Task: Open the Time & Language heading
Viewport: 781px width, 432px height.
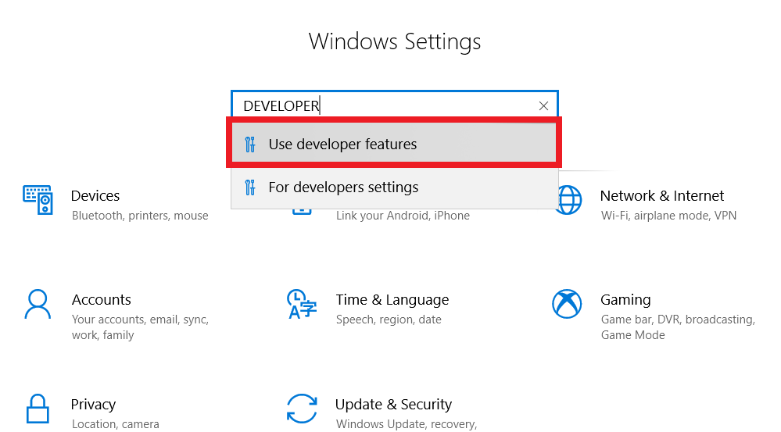Action: point(392,300)
